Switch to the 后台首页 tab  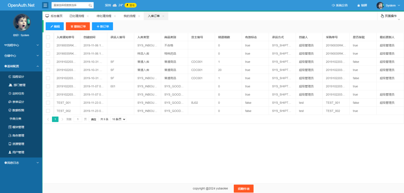pyautogui.click(x=54, y=16)
